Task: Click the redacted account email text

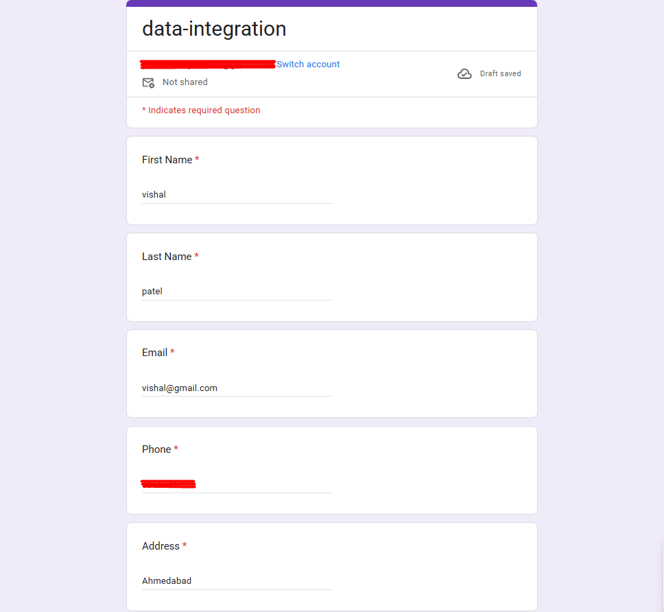Action: pos(208,64)
